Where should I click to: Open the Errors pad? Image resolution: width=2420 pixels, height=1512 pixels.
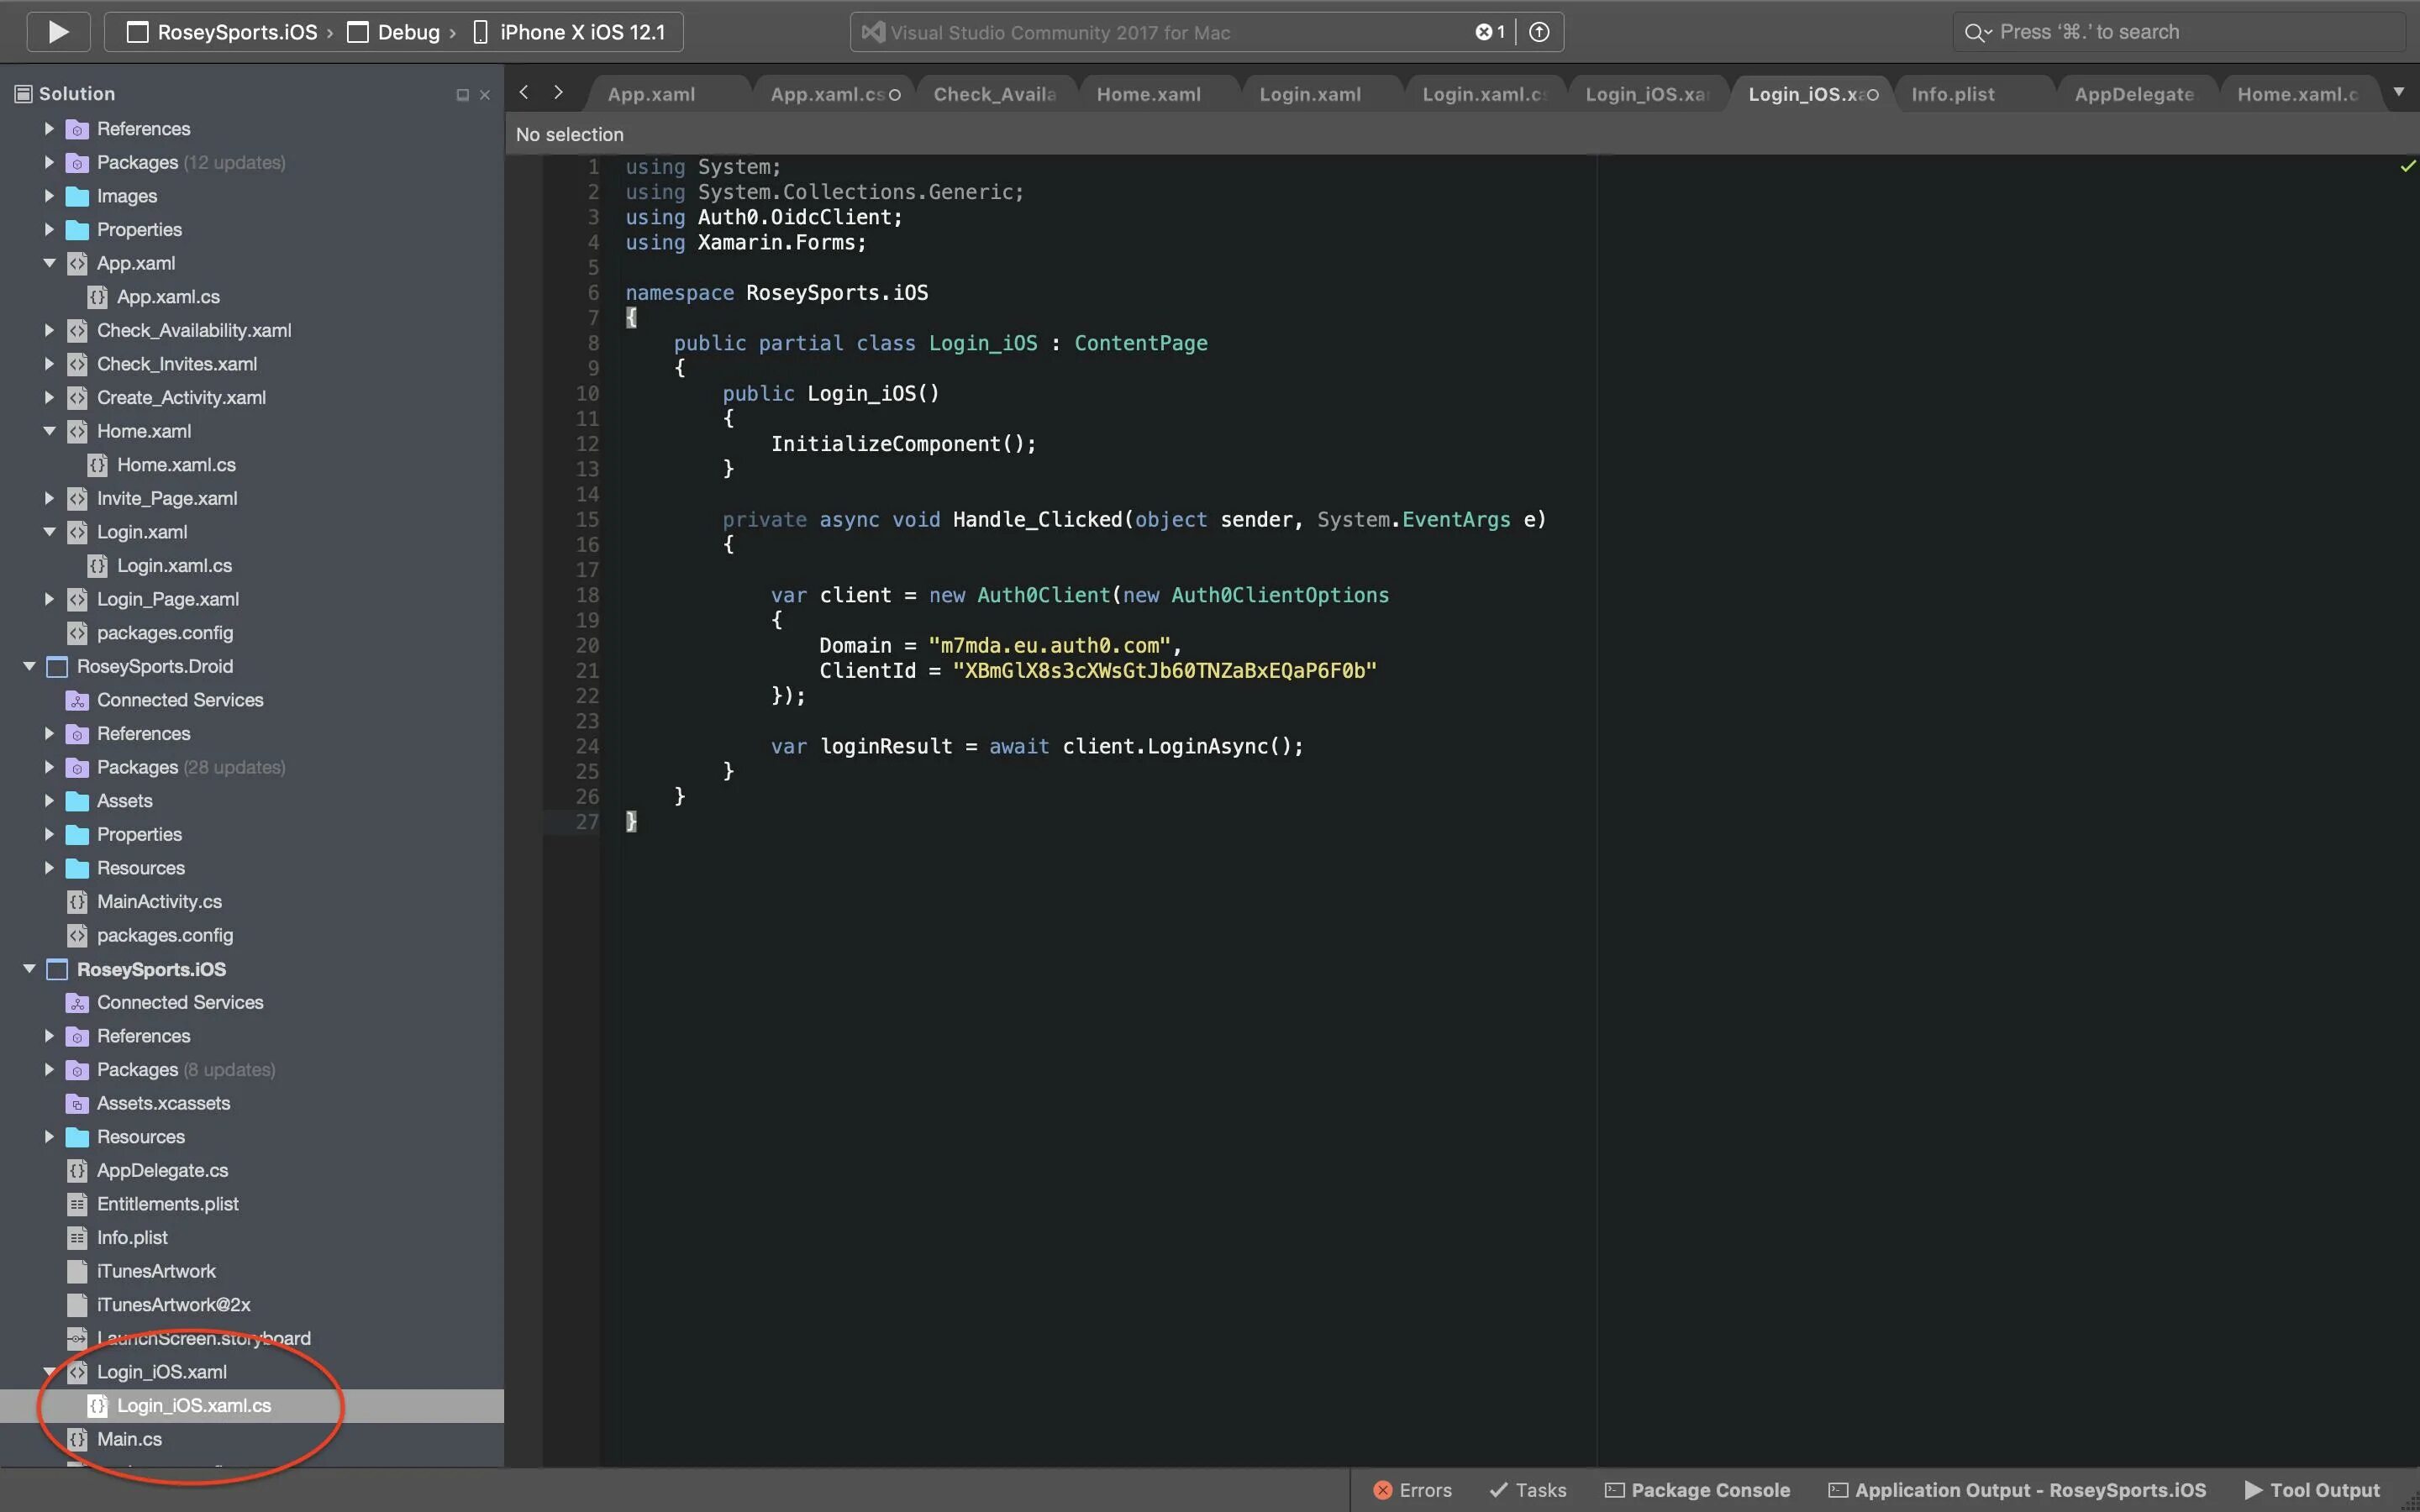tap(1412, 1490)
